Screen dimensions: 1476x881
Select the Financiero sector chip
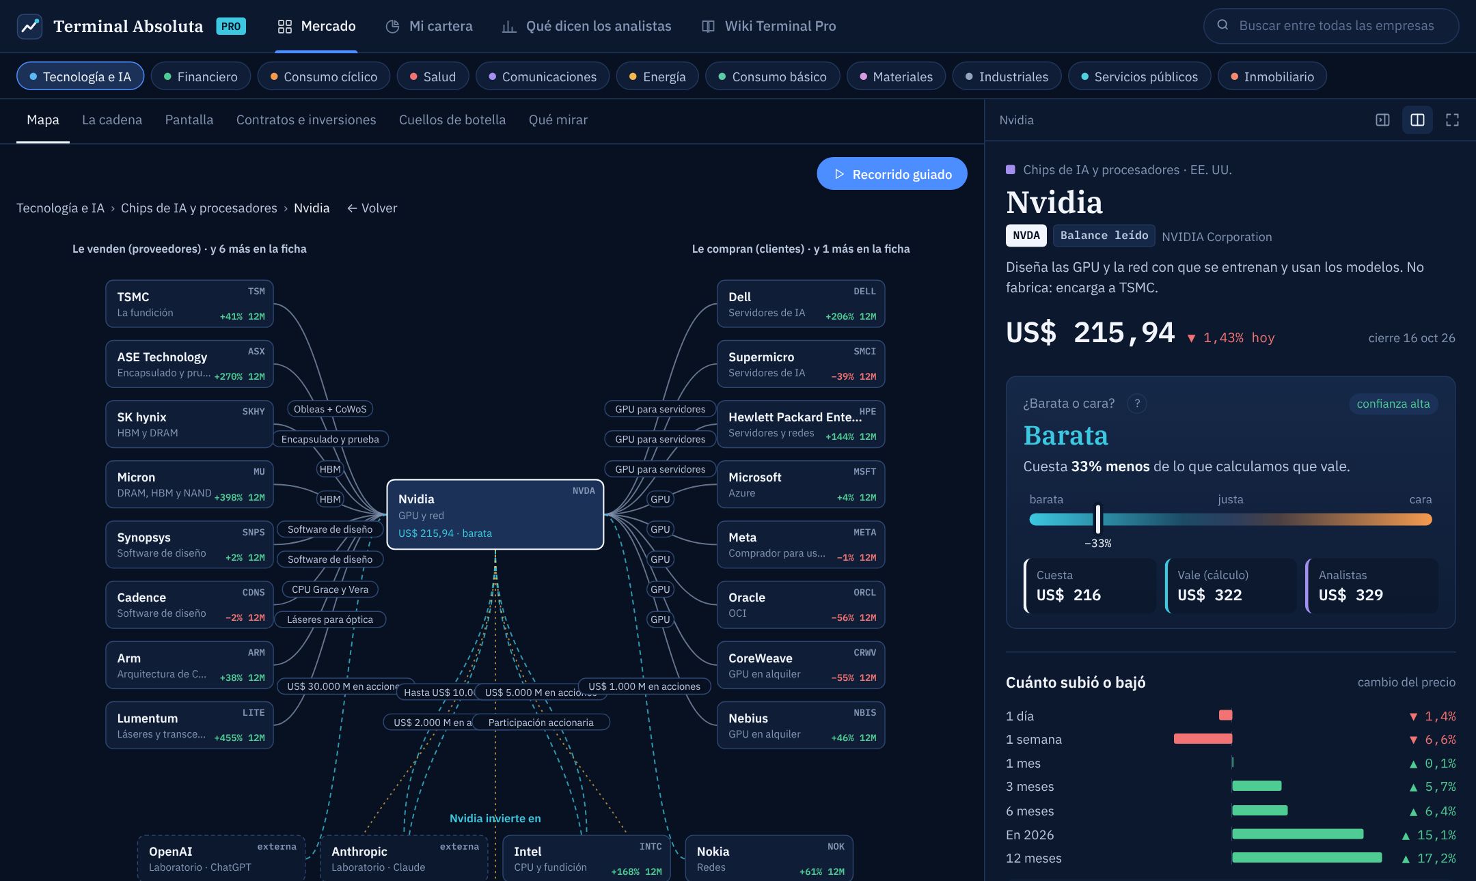pyautogui.click(x=200, y=76)
